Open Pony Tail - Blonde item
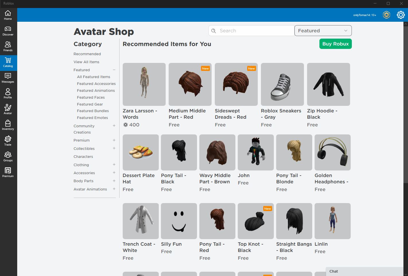The image size is (408, 276). point(294,163)
